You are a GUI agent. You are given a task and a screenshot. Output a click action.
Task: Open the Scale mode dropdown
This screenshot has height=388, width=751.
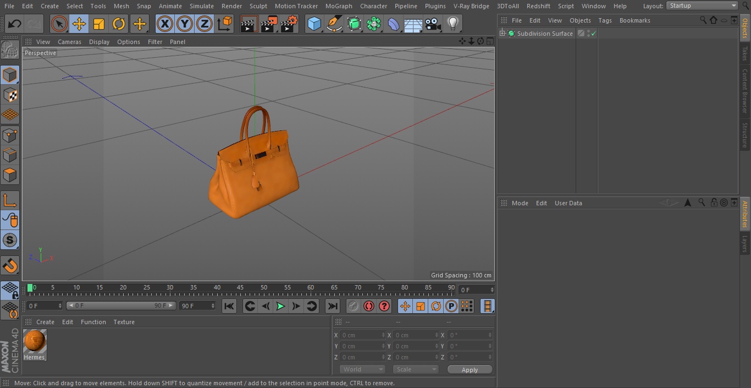pyautogui.click(x=416, y=369)
